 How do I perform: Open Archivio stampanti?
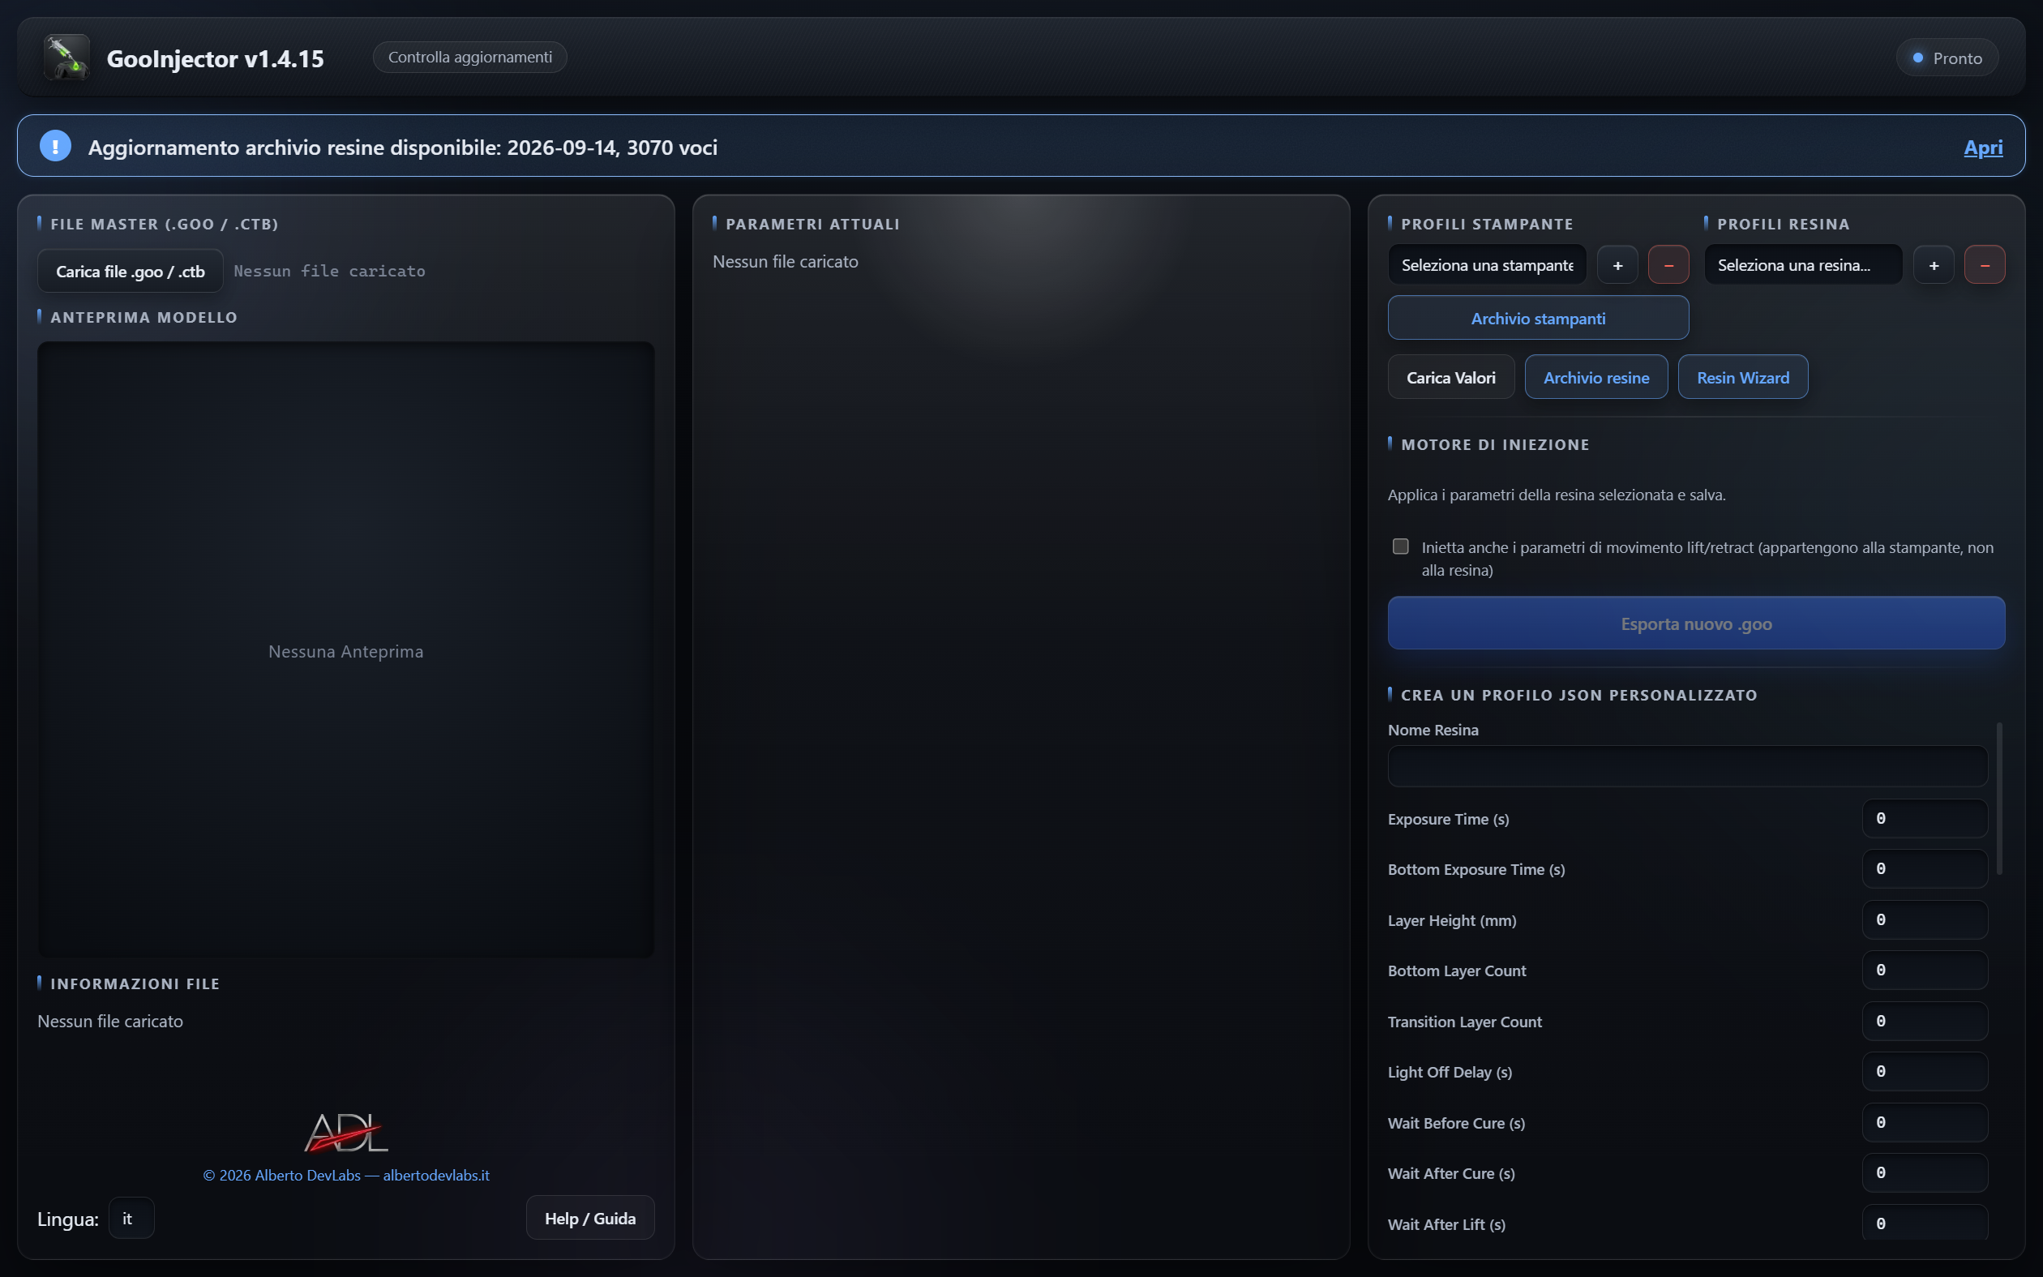tap(1538, 319)
